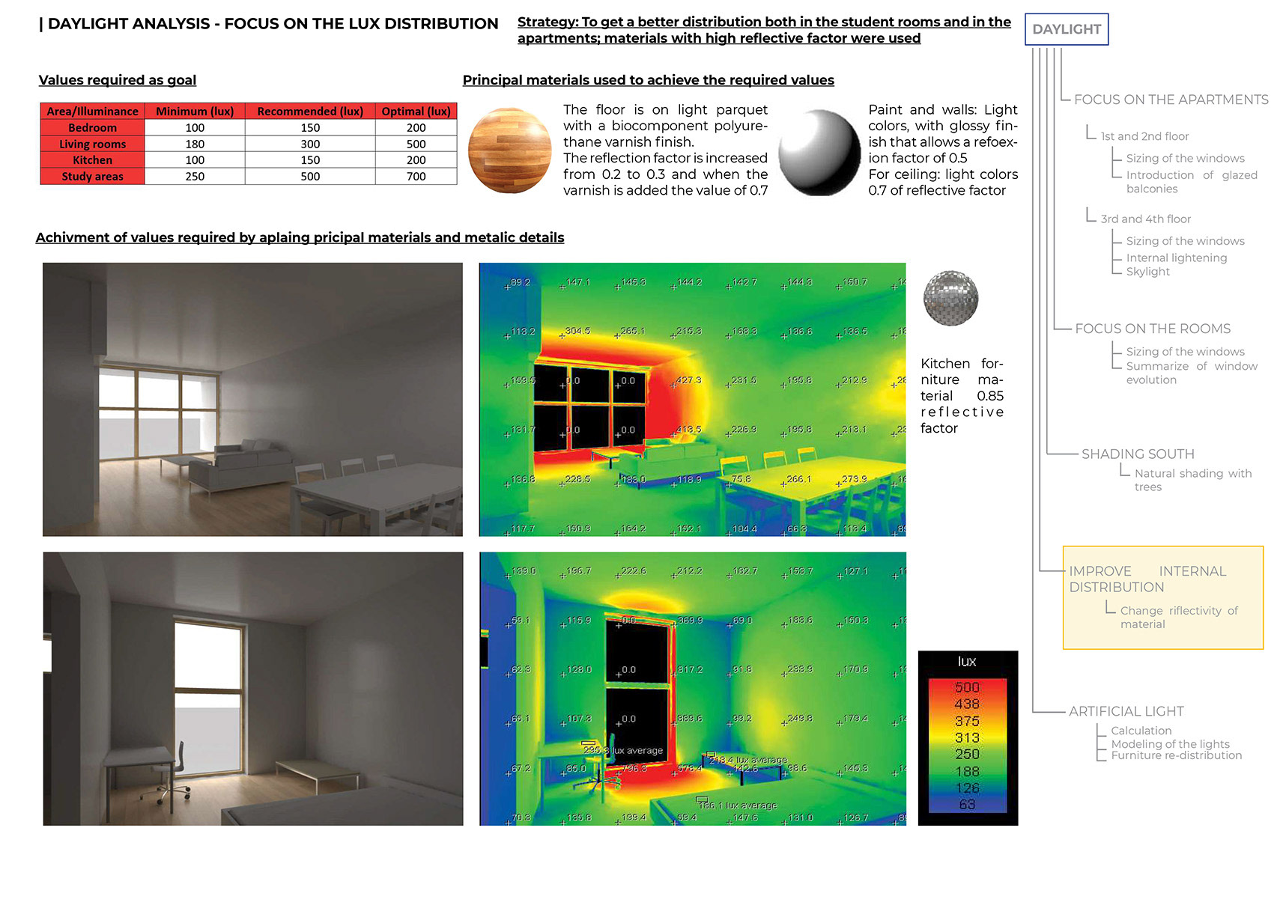Open the living room false-color lux map
The width and height of the screenshot is (1283, 923).
click(692, 399)
